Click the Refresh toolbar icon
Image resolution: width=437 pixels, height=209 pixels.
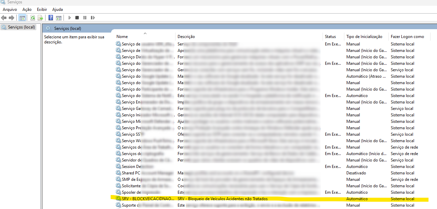(33, 18)
